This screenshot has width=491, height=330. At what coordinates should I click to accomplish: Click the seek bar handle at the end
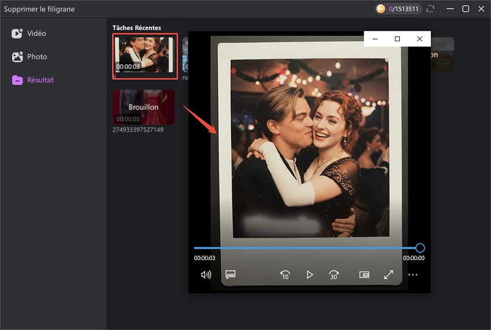(420, 248)
